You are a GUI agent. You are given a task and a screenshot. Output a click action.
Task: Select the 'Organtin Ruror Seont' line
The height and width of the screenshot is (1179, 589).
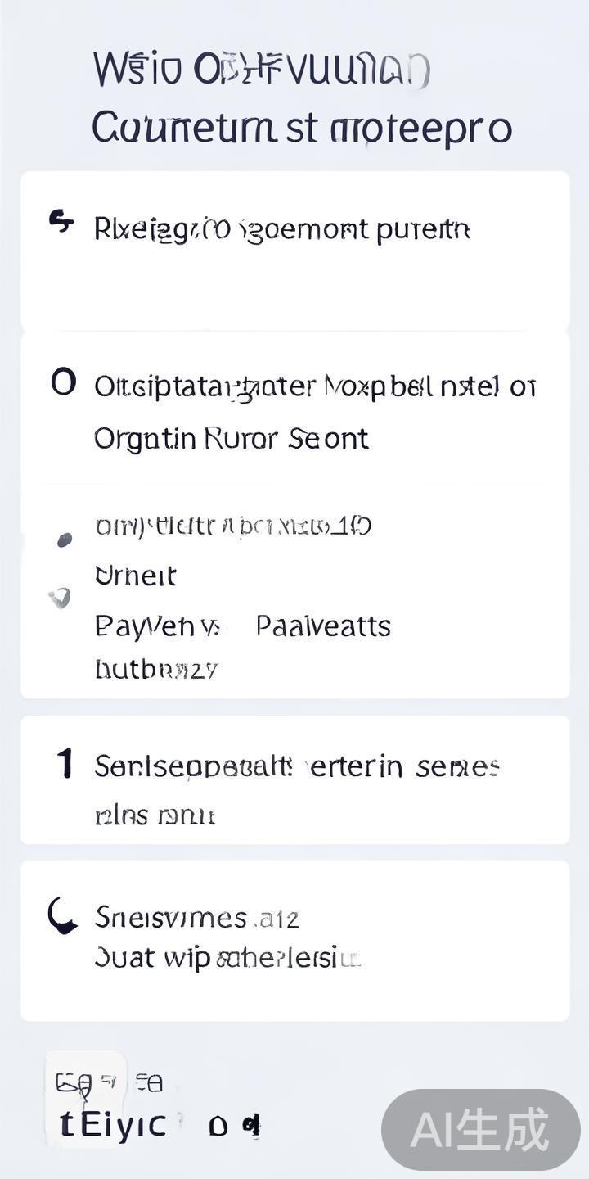(x=231, y=439)
